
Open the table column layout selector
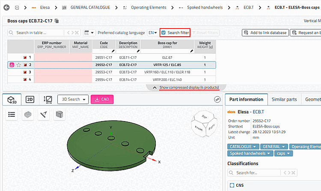tap(89, 32)
